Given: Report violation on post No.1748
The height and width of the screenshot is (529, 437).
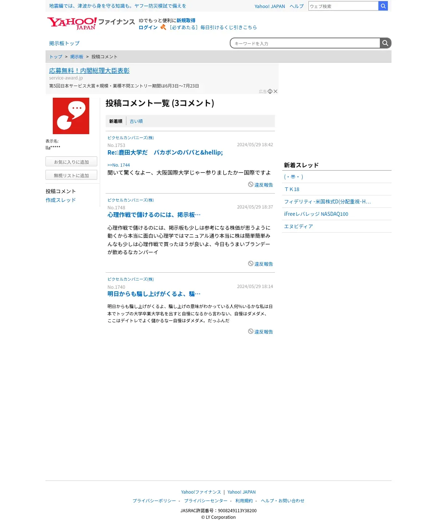Looking at the screenshot, I should pyautogui.click(x=261, y=264).
